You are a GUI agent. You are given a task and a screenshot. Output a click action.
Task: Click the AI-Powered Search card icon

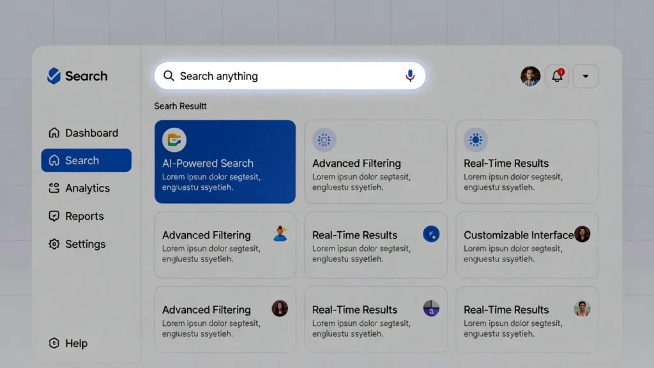click(174, 139)
